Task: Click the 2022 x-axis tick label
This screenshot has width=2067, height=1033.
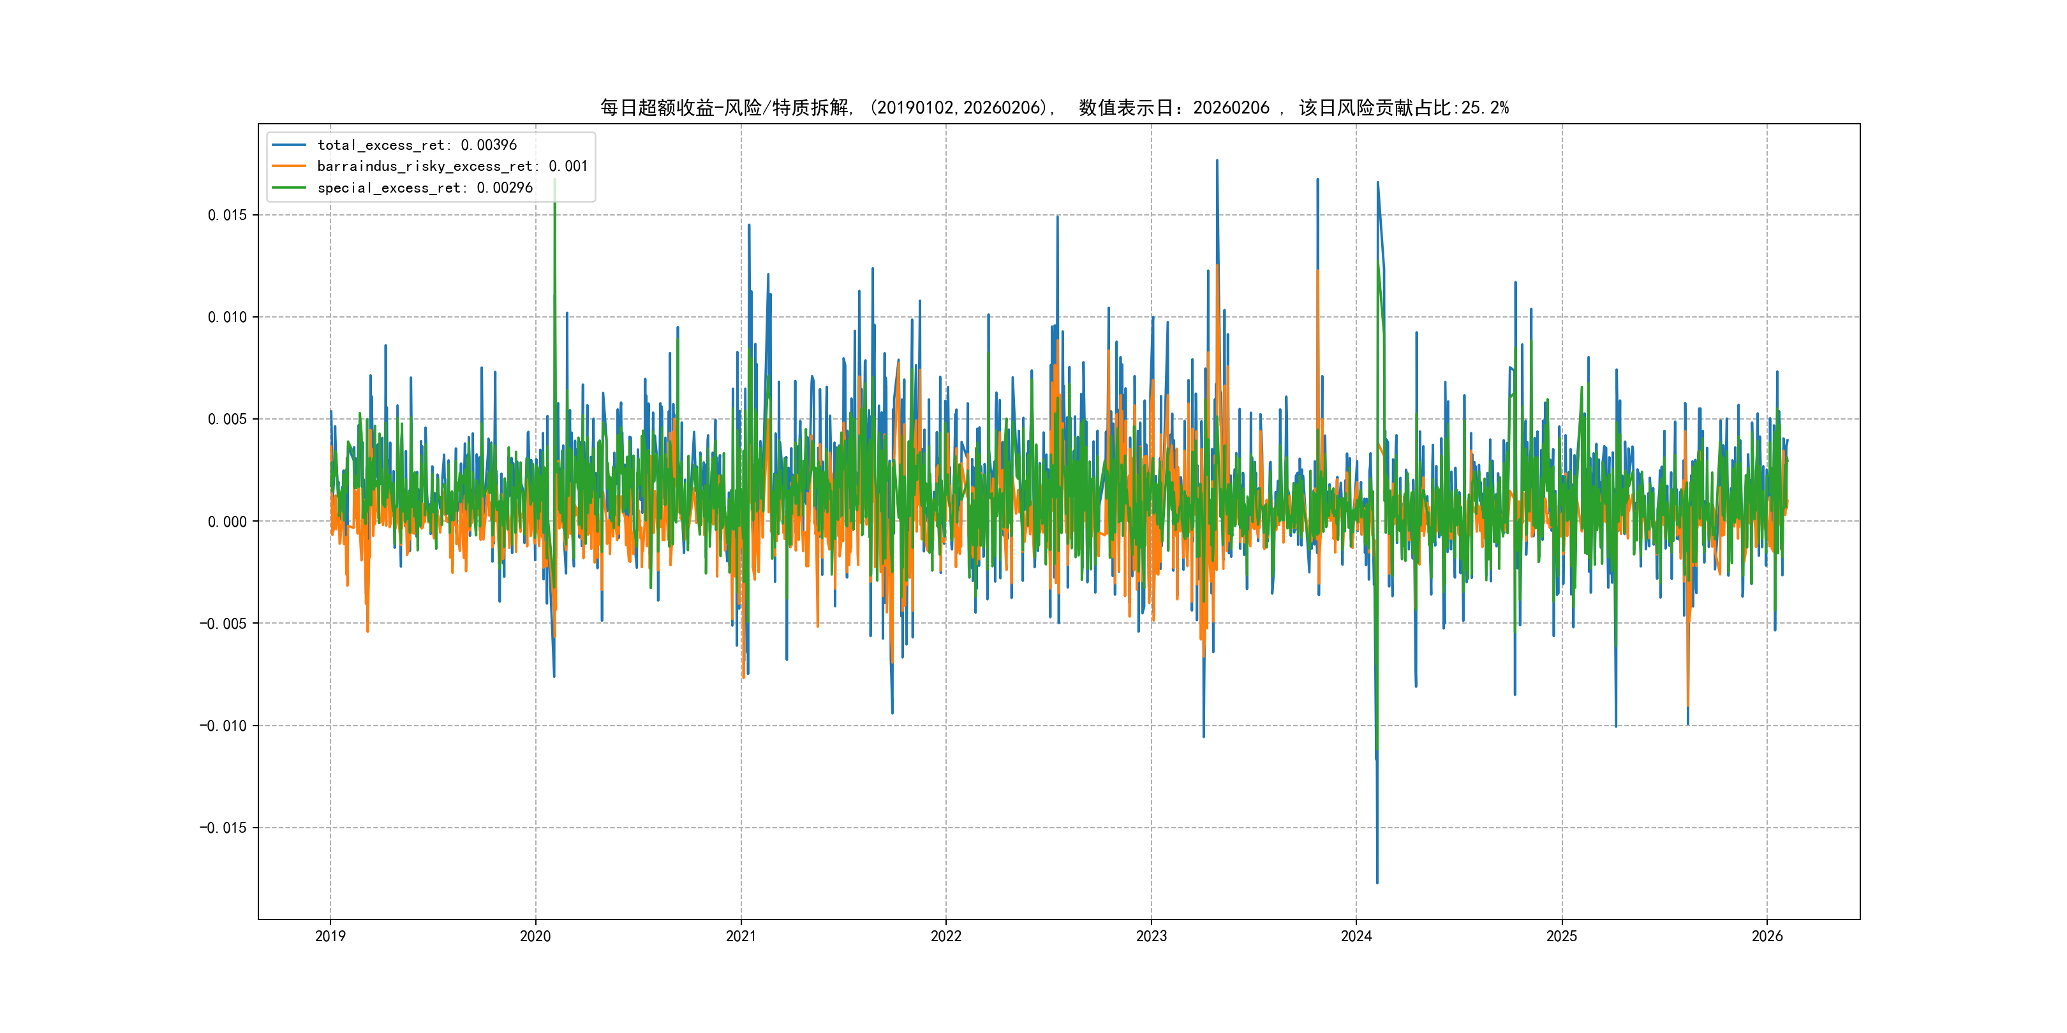Action: pyautogui.click(x=946, y=936)
